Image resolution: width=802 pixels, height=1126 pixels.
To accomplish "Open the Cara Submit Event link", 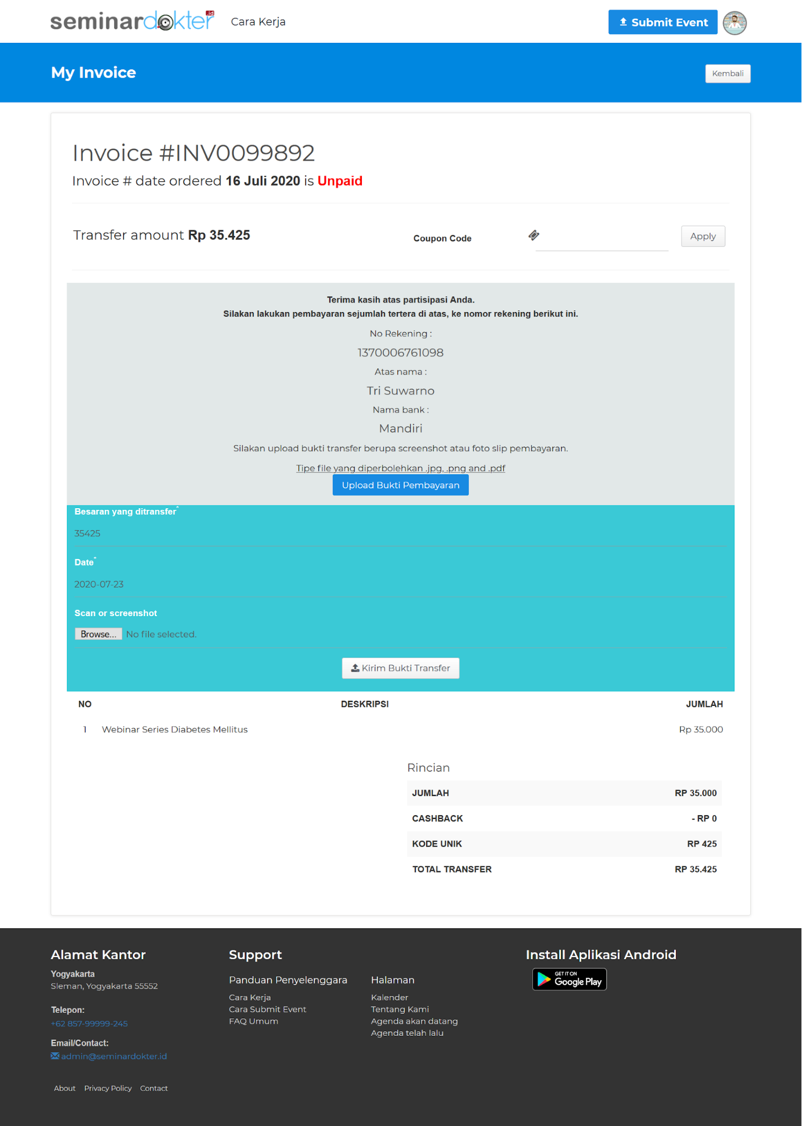I will pyautogui.click(x=267, y=1009).
